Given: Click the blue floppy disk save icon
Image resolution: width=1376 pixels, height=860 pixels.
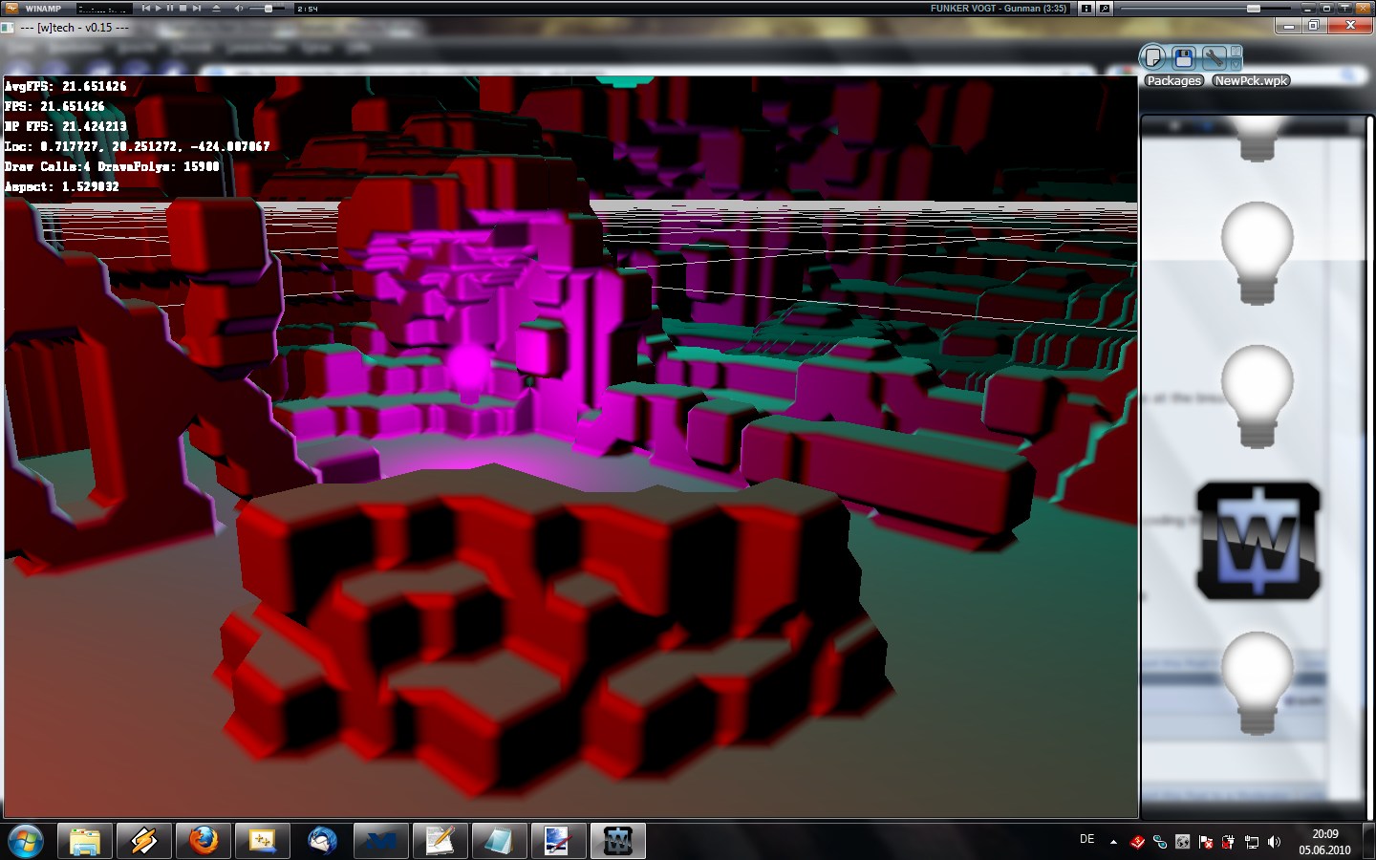Looking at the screenshot, I should point(1183,58).
